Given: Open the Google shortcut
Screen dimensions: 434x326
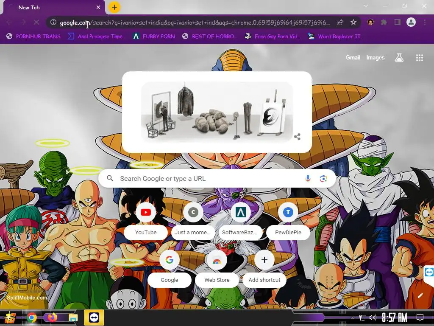Looking at the screenshot, I should tap(170, 268).
